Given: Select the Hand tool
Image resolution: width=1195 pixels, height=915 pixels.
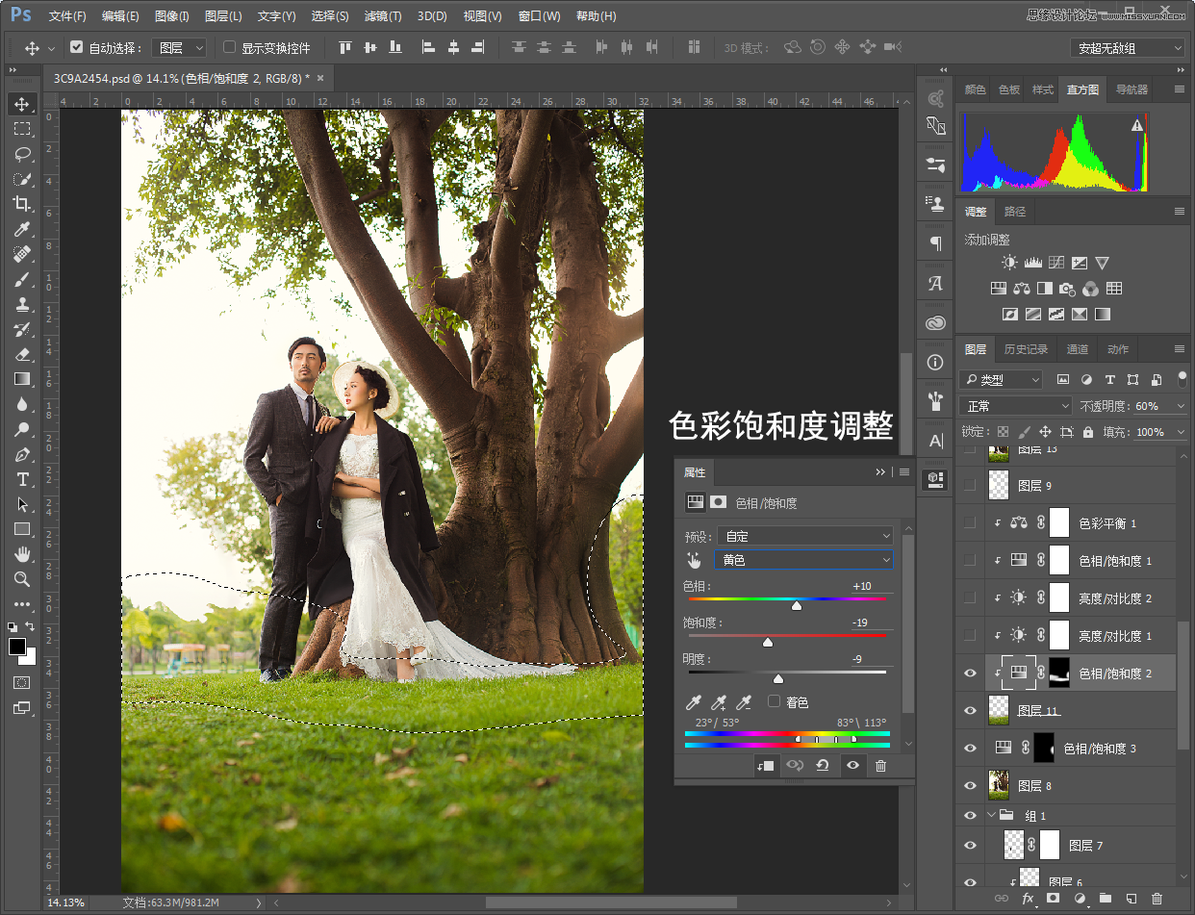Looking at the screenshot, I should 21,554.
